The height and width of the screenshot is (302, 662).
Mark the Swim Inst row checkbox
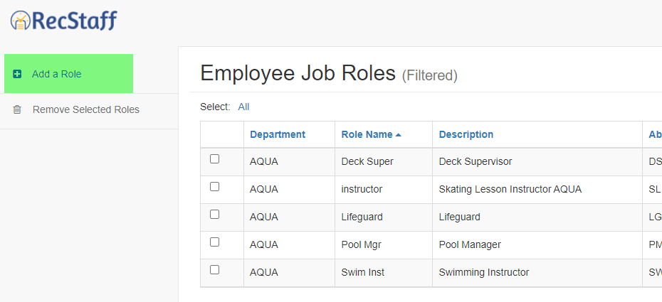click(215, 270)
